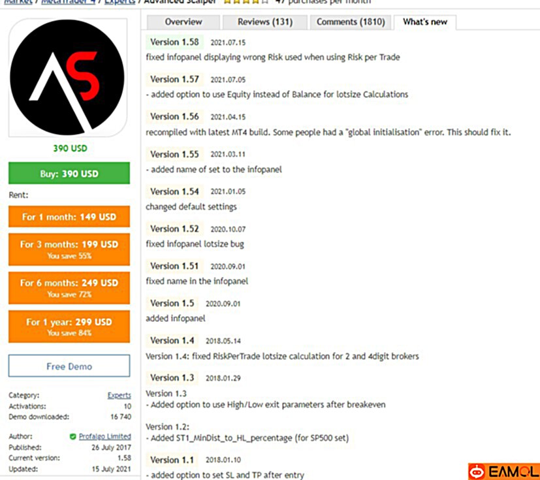Click the Version 1.5 heading
The image size is (540, 480).
[172, 303]
